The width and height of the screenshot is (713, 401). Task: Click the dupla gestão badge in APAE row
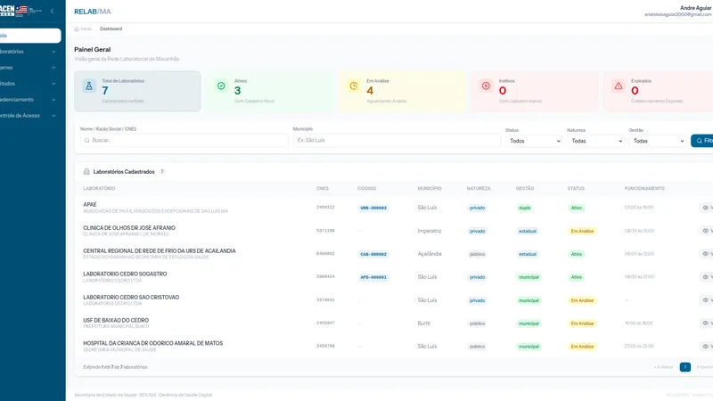[x=524, y=208]
